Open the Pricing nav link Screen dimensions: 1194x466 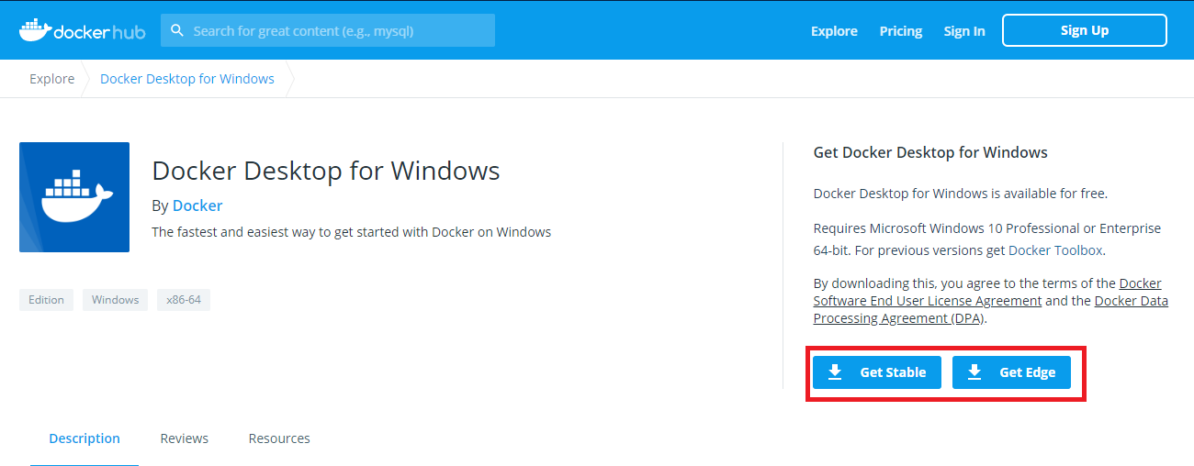900,31
